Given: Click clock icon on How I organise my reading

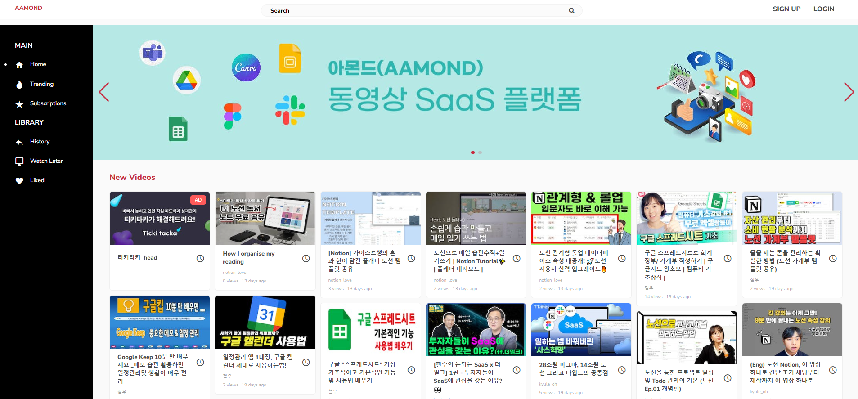Looking at the screenshot, I should (x=306, y=258).
